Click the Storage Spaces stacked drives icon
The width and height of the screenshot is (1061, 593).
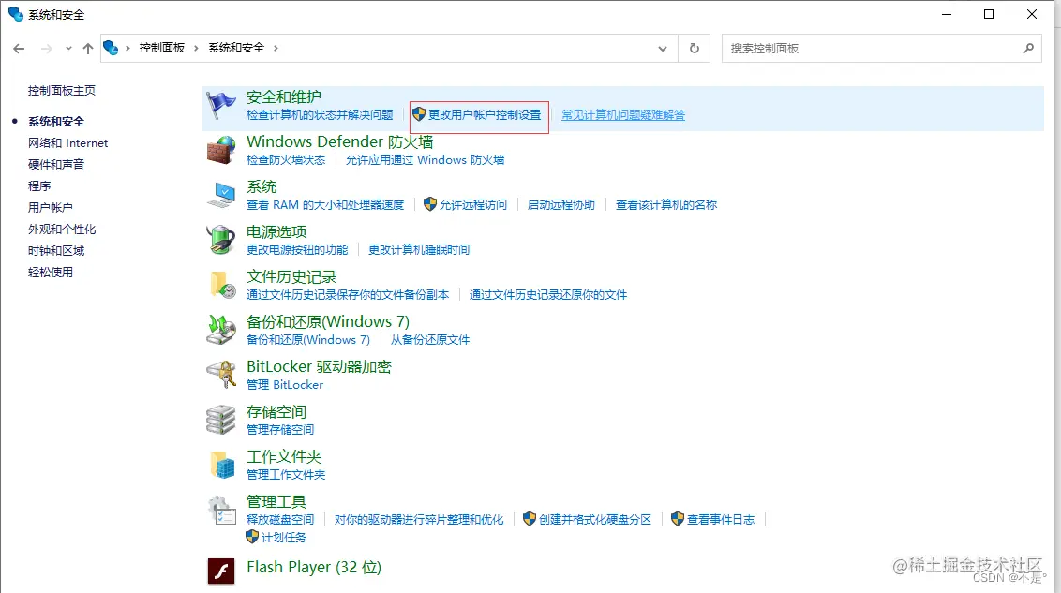(x=220, y=420)
